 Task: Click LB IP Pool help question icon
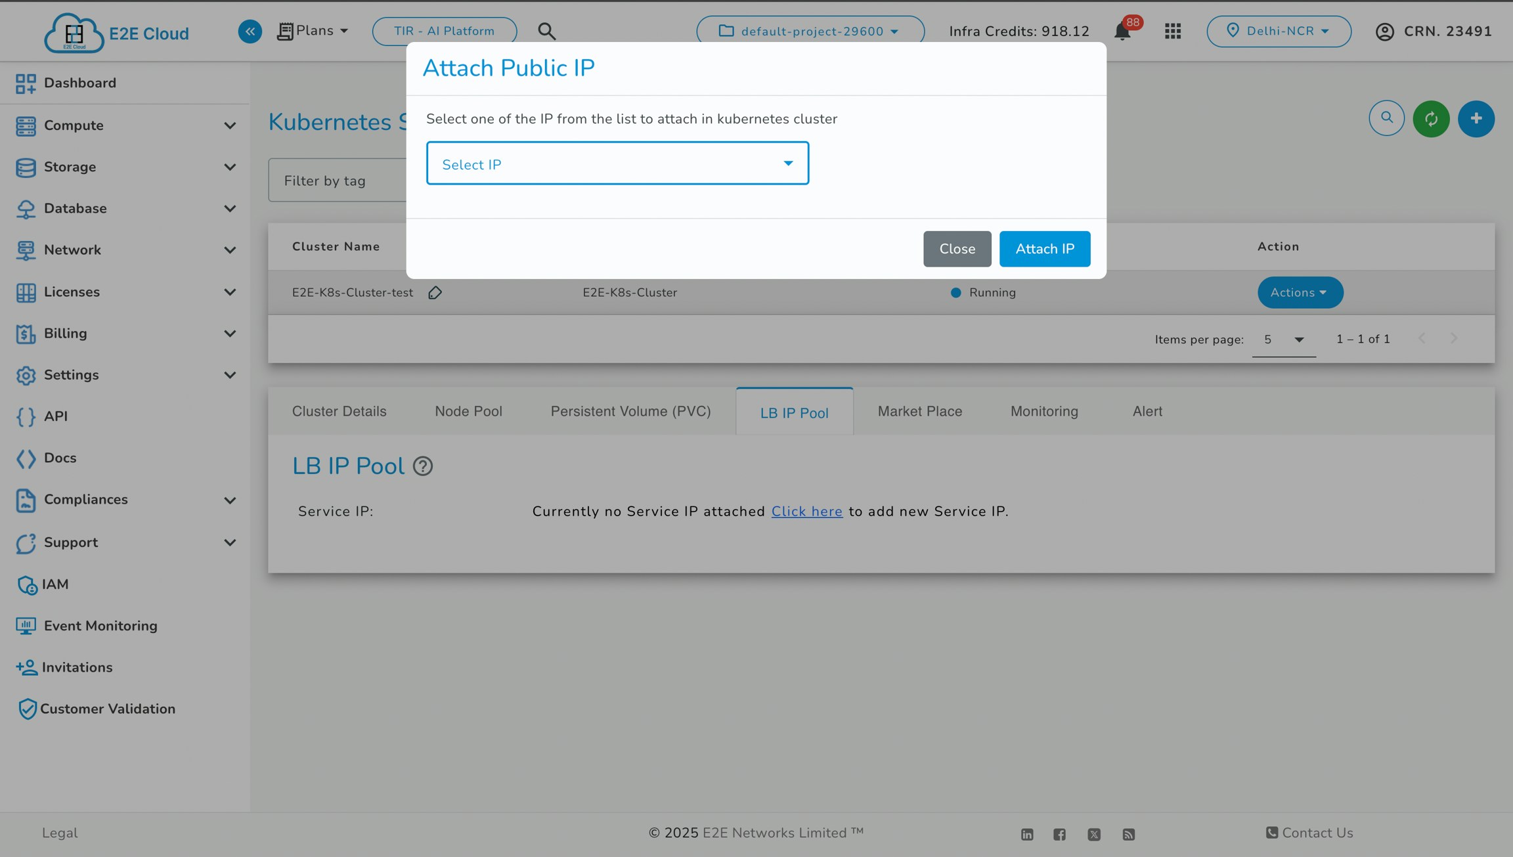423,466
